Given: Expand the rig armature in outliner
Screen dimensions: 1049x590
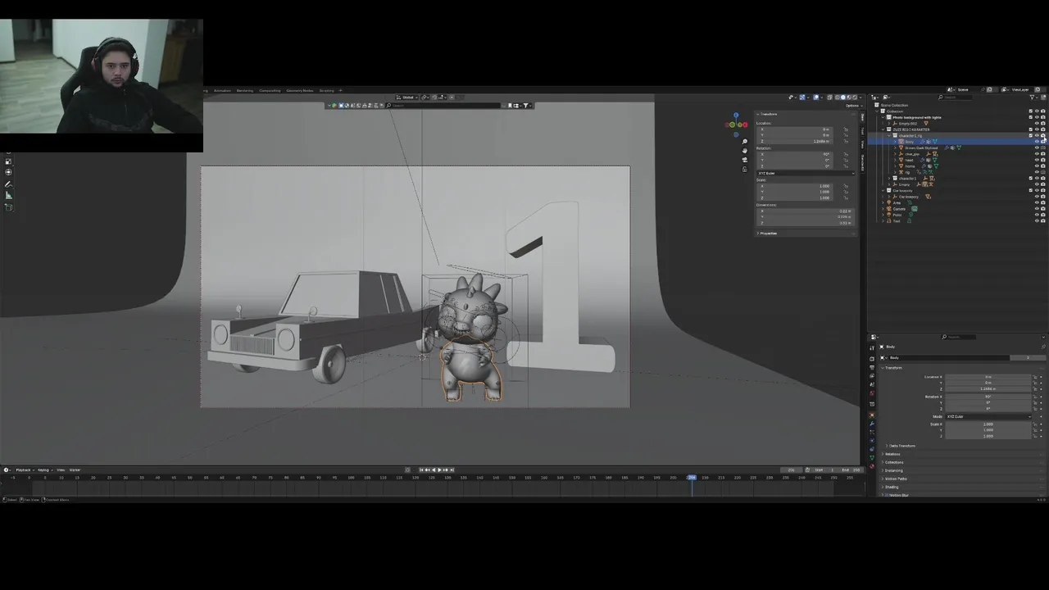Looking at the screenshot, I should coord(895,172).
